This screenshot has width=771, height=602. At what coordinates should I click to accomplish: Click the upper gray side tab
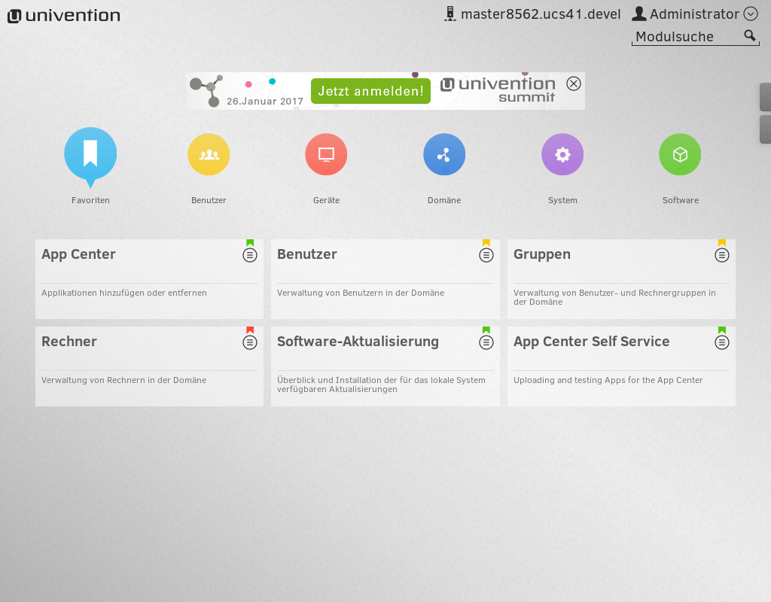tap(765, 97)
